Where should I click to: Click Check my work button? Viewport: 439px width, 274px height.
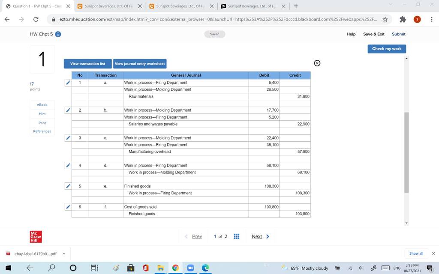[x=387, y=49]
